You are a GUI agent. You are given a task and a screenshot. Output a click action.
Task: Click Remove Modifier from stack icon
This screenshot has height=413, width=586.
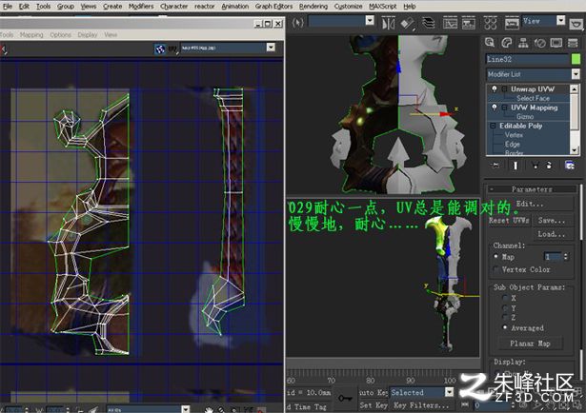pos(549,166)
